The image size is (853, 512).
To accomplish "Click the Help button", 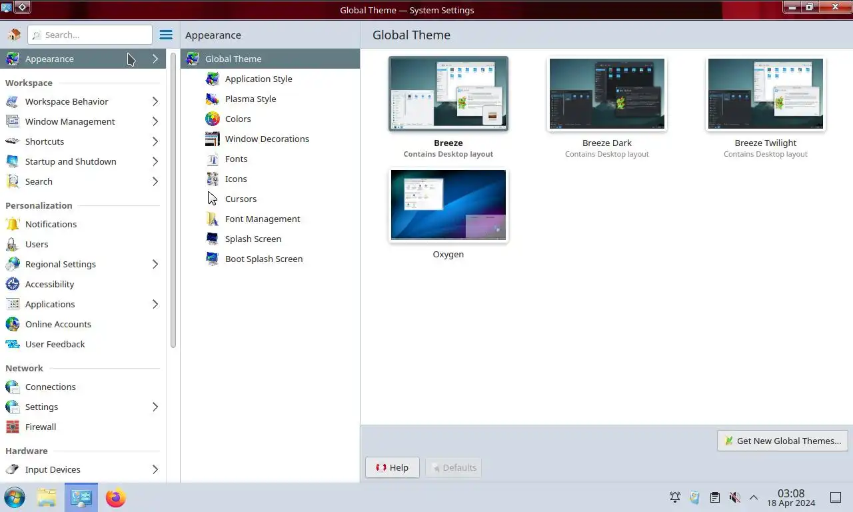I will pos(392,467).
